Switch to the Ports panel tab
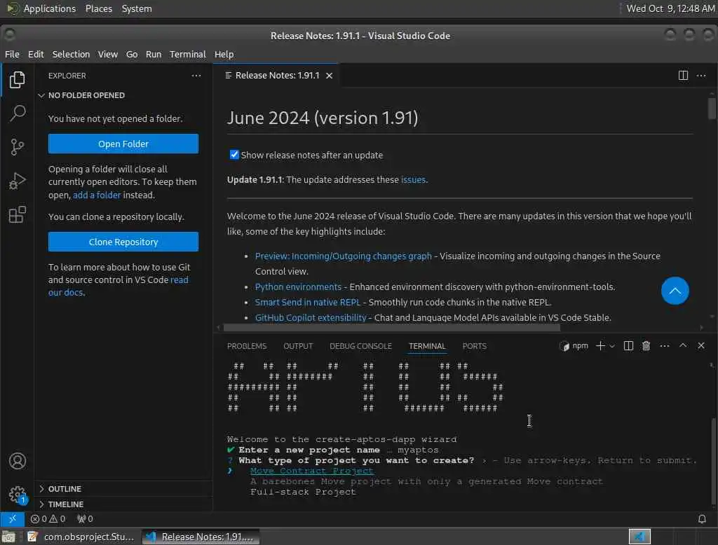 475,346
